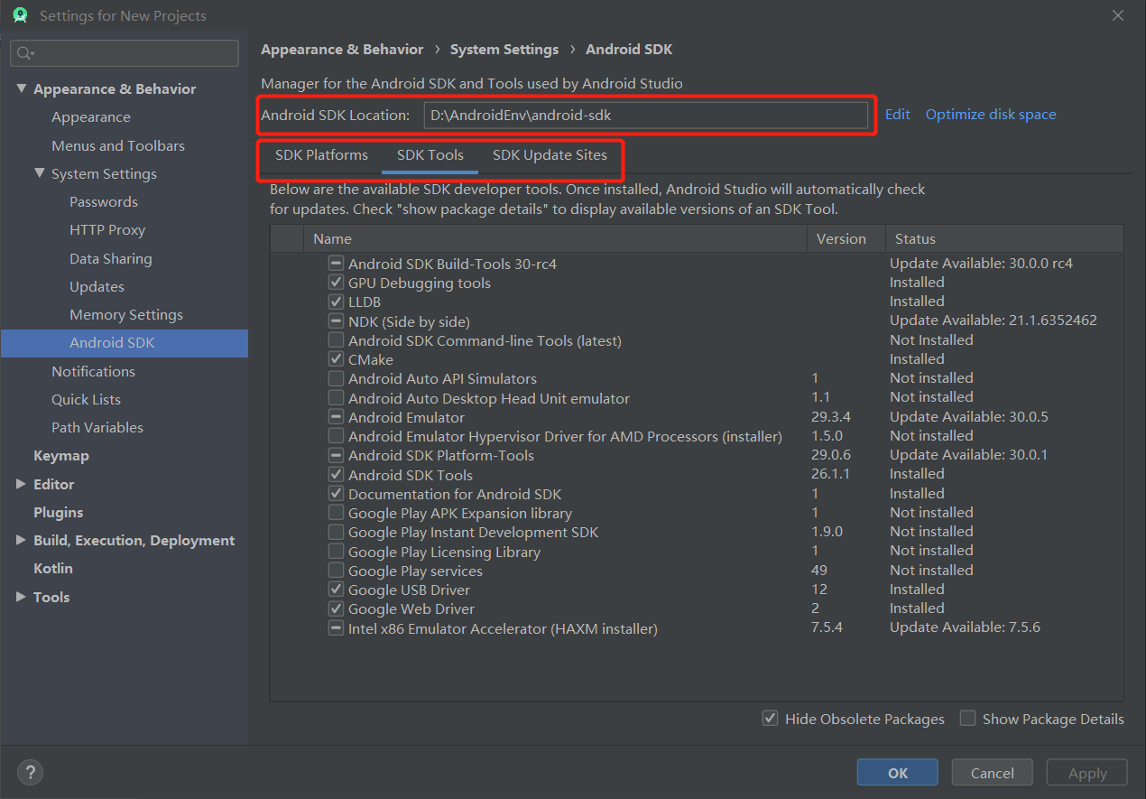Select HTTP Proxy settings
Image resolution: width=1146 pixels, height=799 pixels.
tap(107, 230)
